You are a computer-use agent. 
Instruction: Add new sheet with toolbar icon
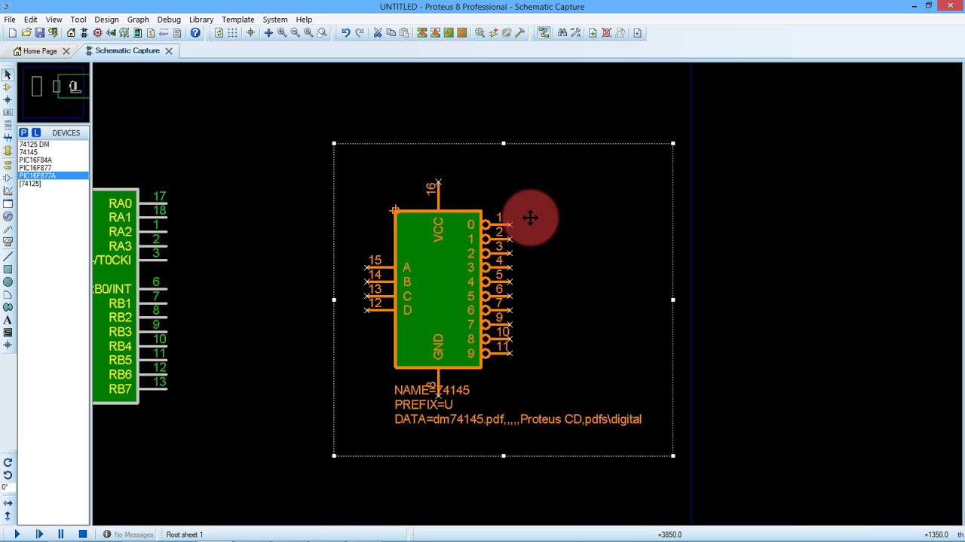coord(593,32)
